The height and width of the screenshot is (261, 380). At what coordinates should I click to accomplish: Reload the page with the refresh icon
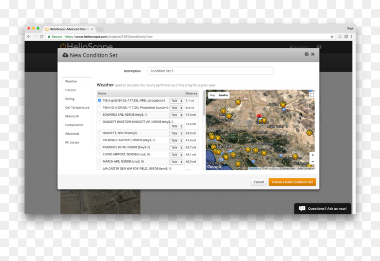coord(42,37)
